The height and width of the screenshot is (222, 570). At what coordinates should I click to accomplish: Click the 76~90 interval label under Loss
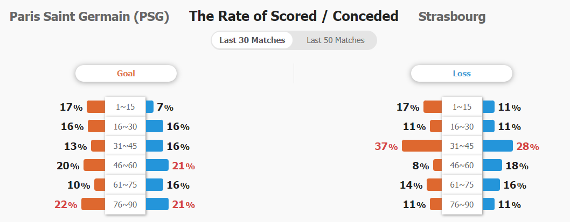pyautogui.click(x=462, y=204)
